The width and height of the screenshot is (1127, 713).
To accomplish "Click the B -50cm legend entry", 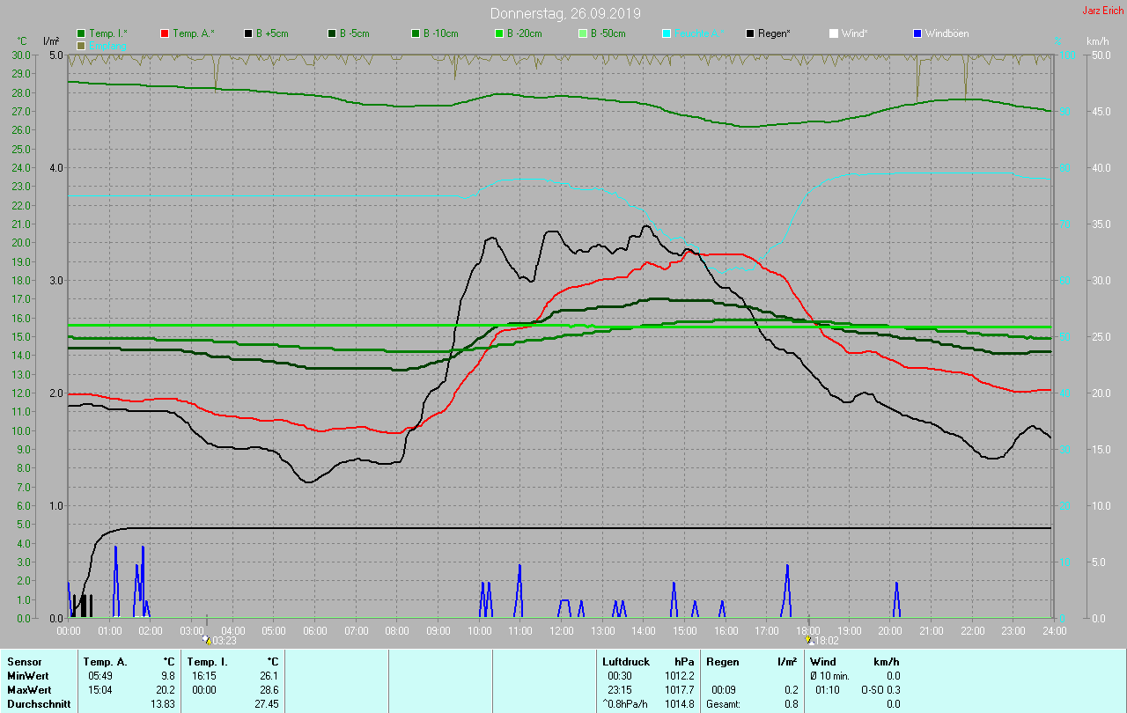I will pyautogui.click(x=600, y=33).
